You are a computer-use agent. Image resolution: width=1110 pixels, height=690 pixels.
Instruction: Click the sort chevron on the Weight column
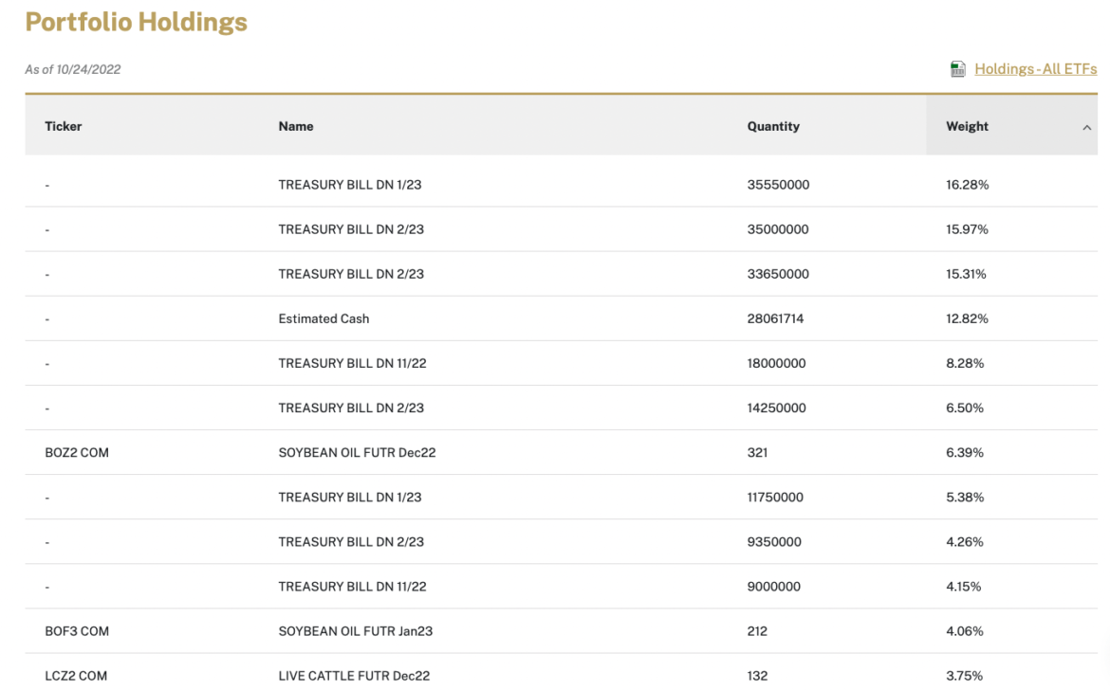[x=1087, y=125]
